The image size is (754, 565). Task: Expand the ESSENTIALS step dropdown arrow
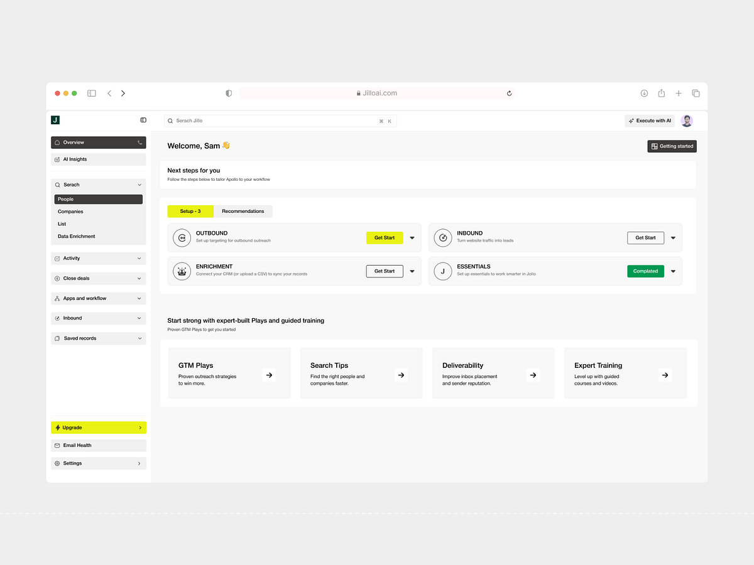click(673, 271)
